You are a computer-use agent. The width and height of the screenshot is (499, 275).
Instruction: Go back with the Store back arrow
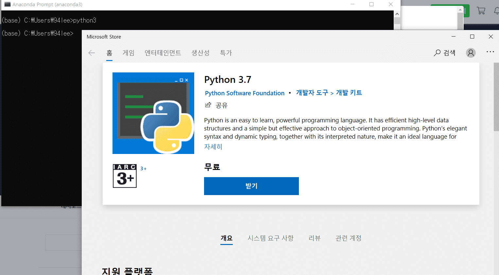click(x=92, y=53)
